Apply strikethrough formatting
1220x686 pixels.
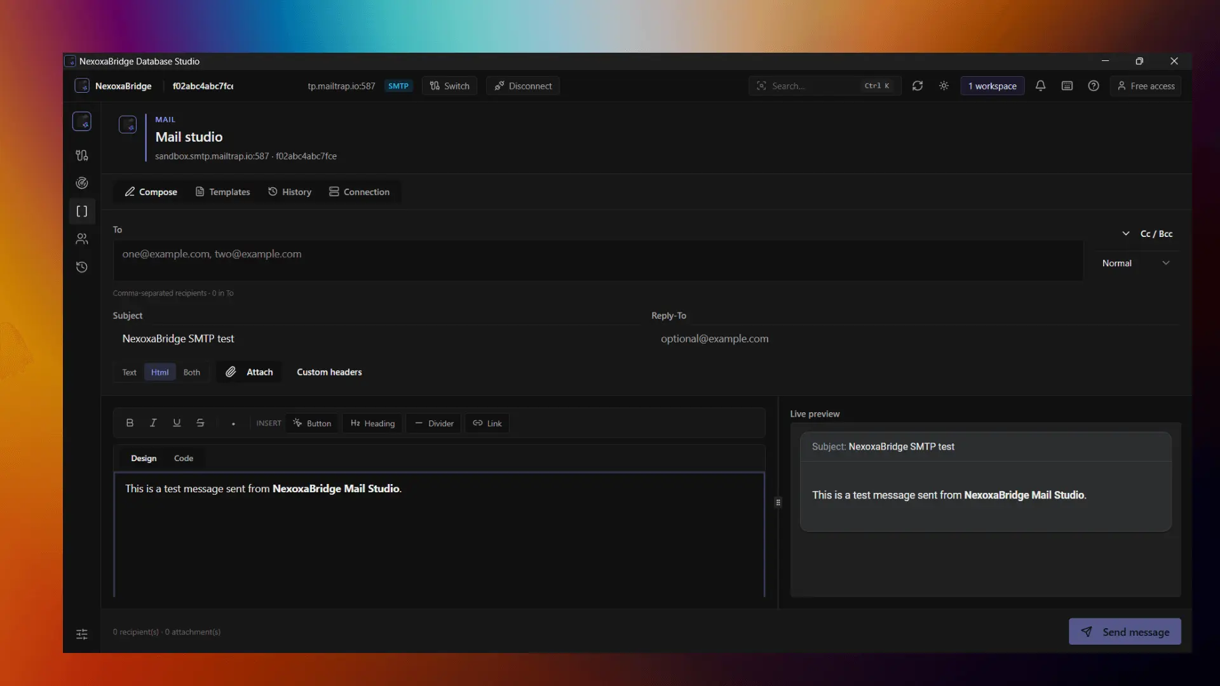(200, 423)
